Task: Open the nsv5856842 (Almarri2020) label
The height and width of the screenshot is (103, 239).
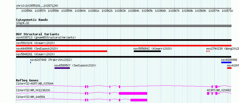Action: pyautogui.click(x=153, y=49)
